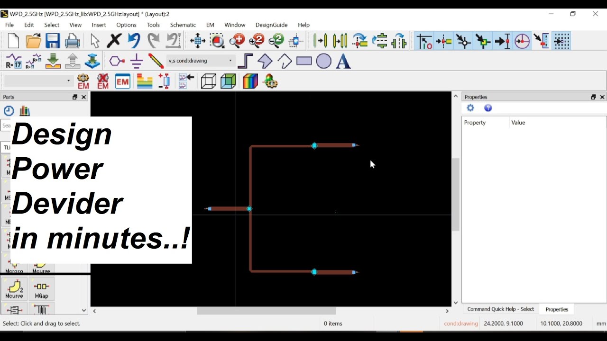
Task: Click the EM icon with red X
Action: tap(103, 81)
